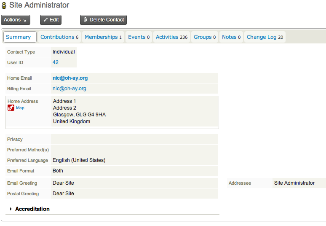Show the Change Log tab
The height and width of the screenshot is (226, 326).
pyautogui.click(x=265, y=37)
